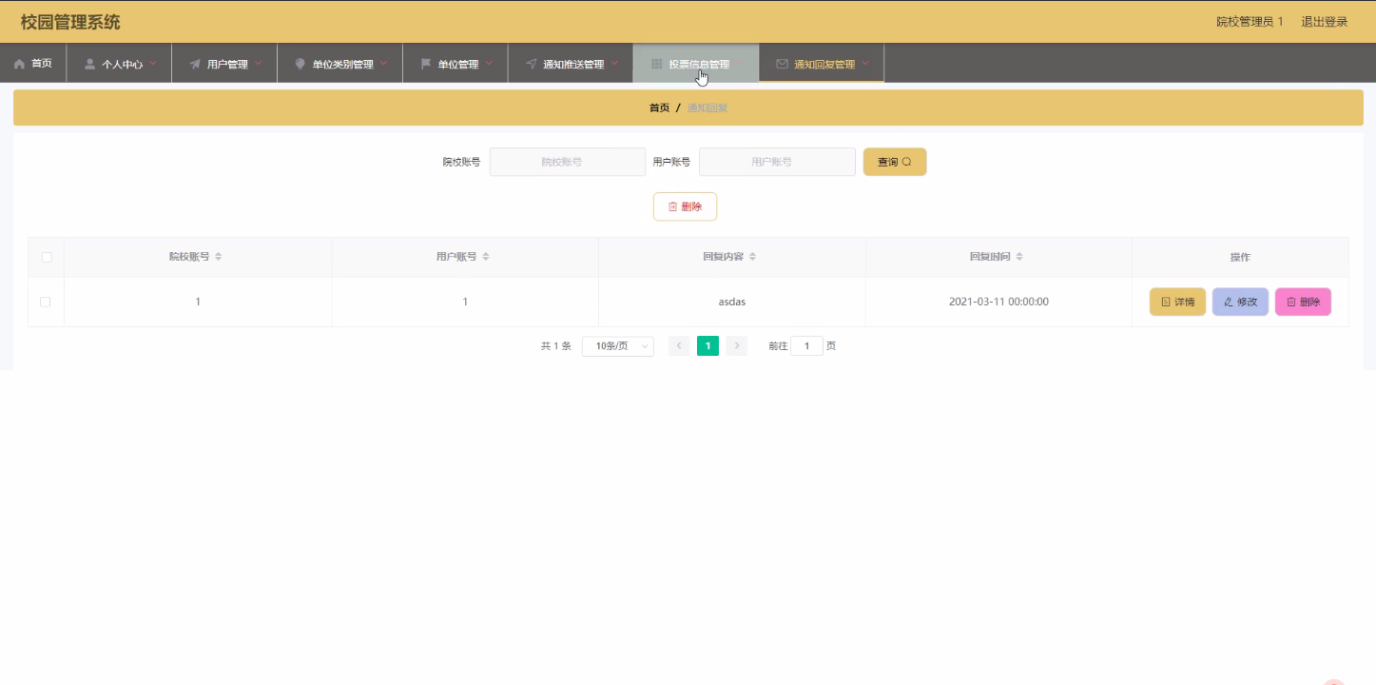Viewport: 1376px width, 685px height.
Task: Open the 10条/页 page size dropdown
Action: point(618,346)
